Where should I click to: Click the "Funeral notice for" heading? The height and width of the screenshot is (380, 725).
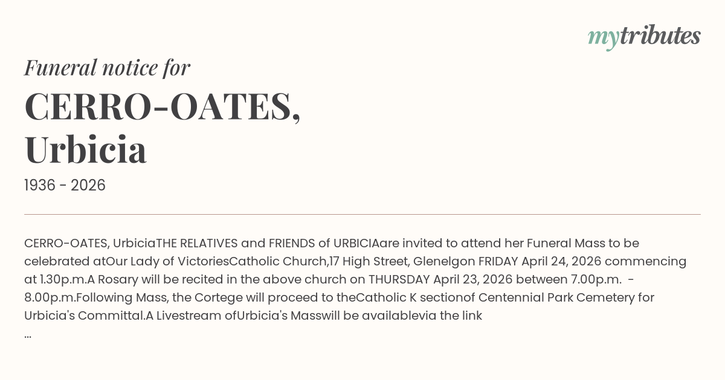[x=107, y=68]
